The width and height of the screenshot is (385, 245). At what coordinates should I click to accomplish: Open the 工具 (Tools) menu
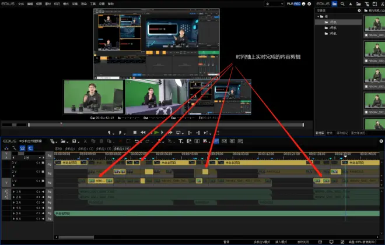(93, 4)
